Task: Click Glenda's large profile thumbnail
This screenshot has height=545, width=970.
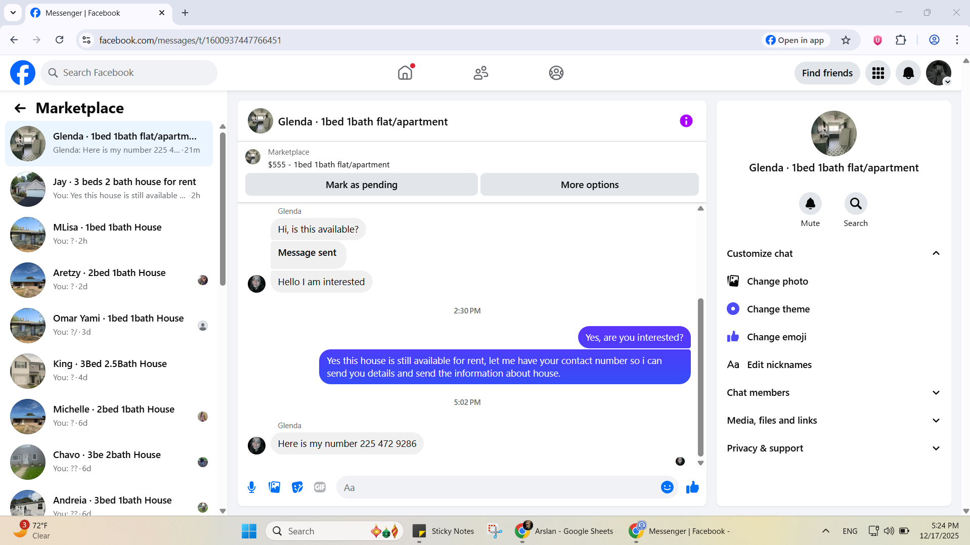Action: pos(833,133)
